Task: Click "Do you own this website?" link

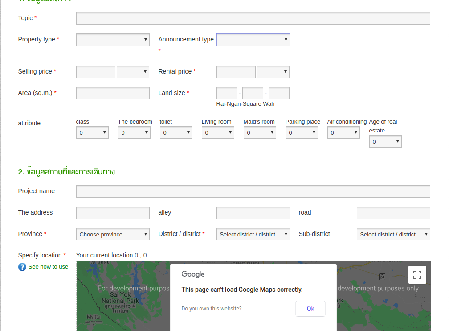Action: click(x=212, y=309)
